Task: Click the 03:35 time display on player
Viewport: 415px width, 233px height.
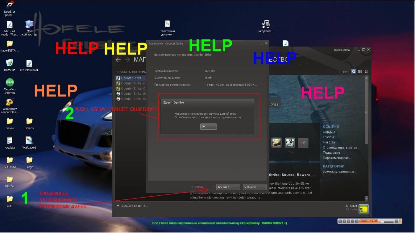Action: pyautogui.click(x=373, y=221)
